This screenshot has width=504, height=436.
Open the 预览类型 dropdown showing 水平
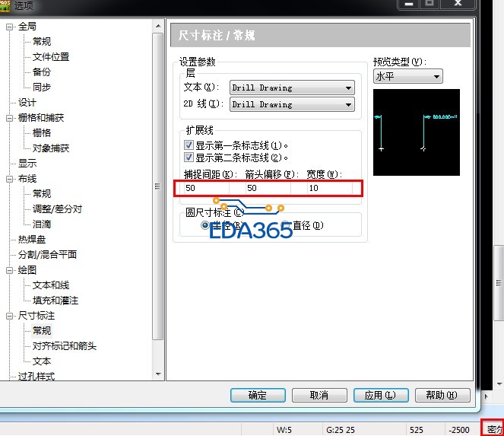408,77
